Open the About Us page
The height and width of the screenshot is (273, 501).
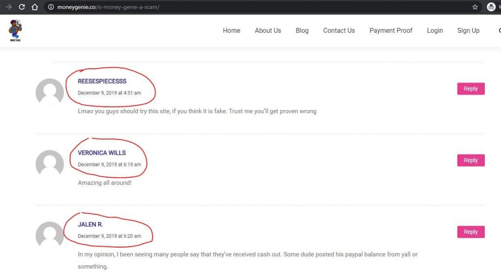click(x=268, y=30)
